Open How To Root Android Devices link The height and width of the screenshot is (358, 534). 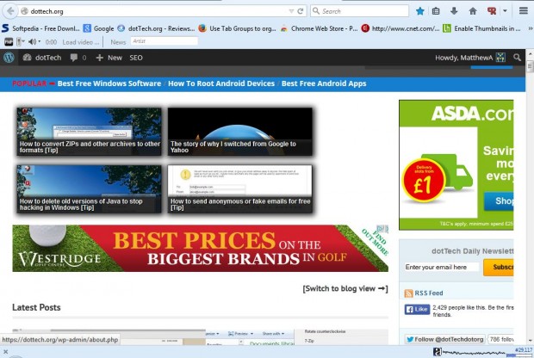pos(221,83)
